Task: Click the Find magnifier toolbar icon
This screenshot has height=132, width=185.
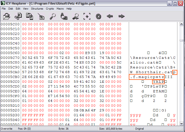Action: coord(53,16)
